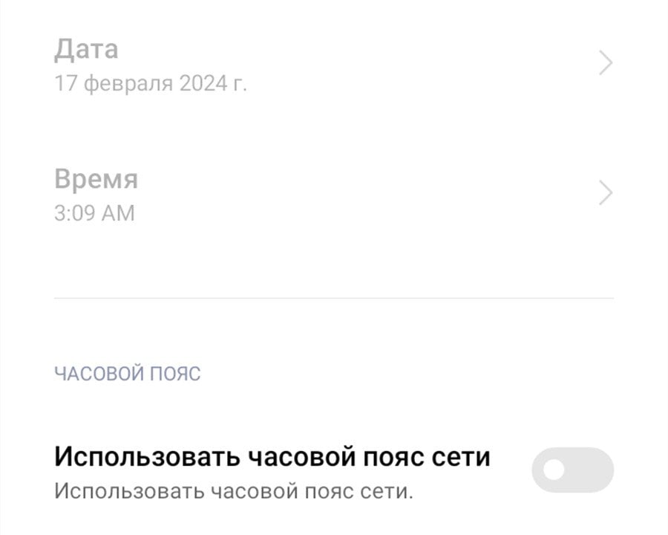Tap the gray description Использовать часовой пояс сети.
The image size is (668, 535).
[x=234, y=491]
